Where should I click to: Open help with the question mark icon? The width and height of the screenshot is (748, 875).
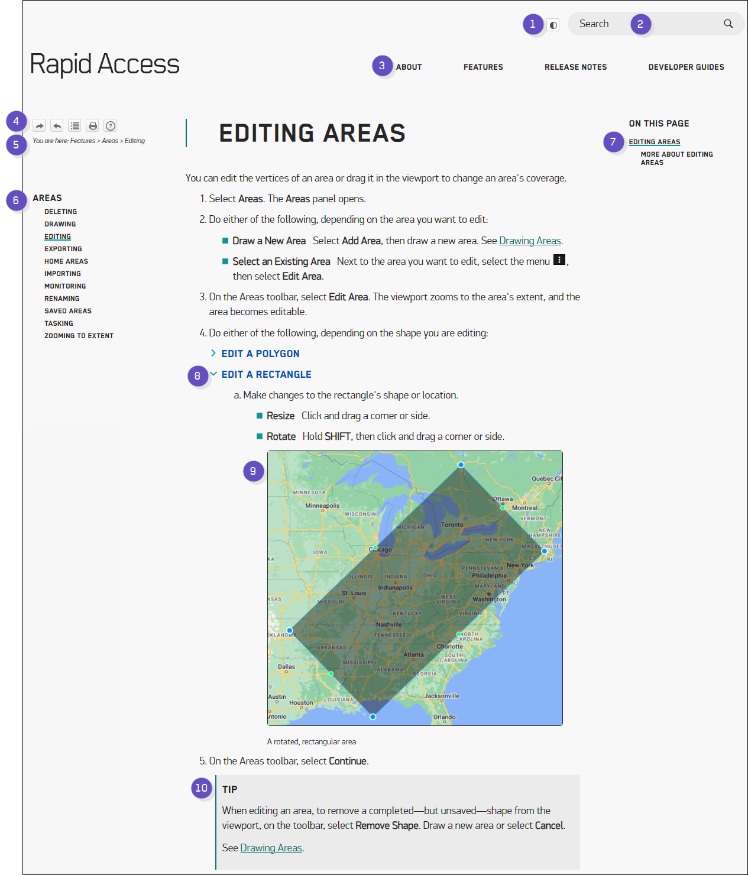pos(110,125)
